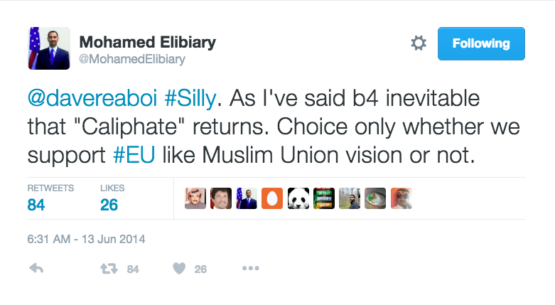The height and width of the screenshot is (305, 555).
Task: Open the gear settings dropdown
Action: tap(419, 43)
